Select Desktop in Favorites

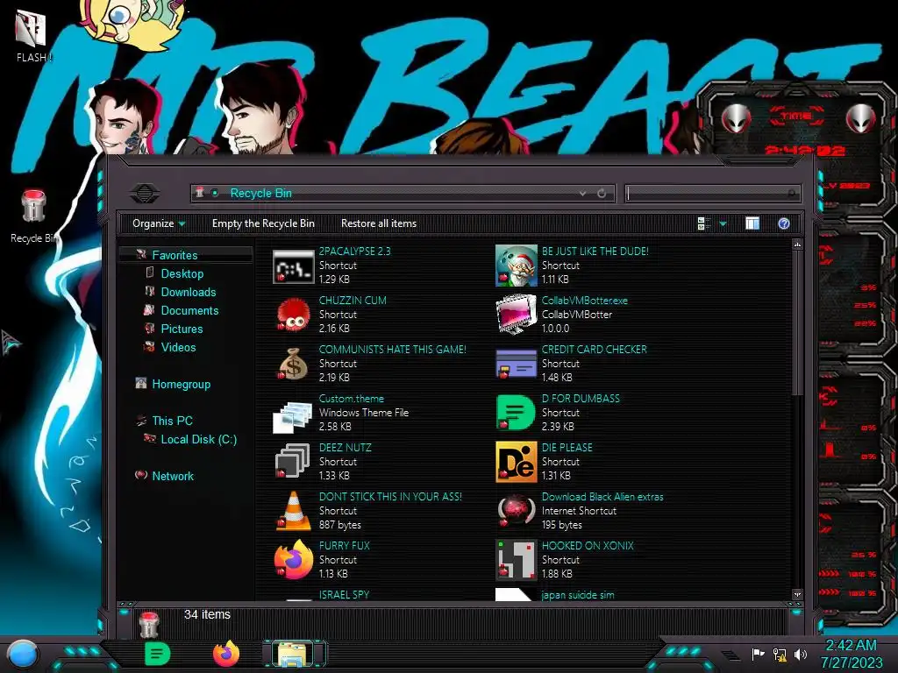pyautogui.click(x=182, y=273)
